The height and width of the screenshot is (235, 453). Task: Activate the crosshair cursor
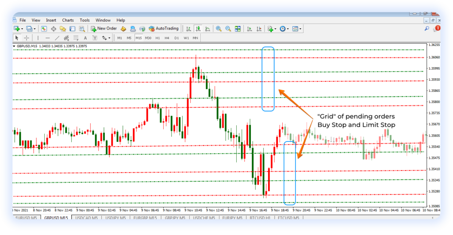[26, 38]
